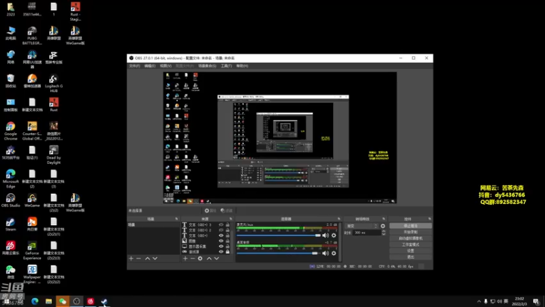This screenshot has width=545, height=307.
Task: Open settings gear for 桌面音频 mixer channel
Action: 334,253
